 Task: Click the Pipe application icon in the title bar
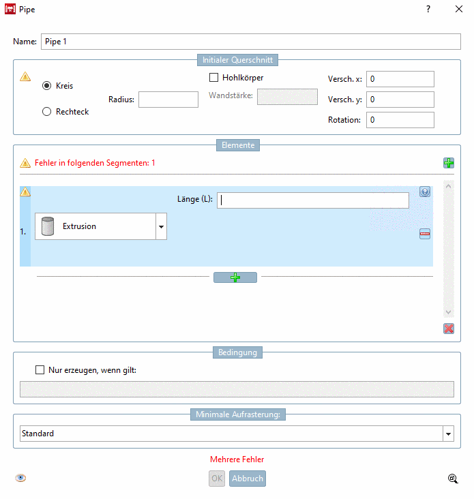[x=10, y=9]
